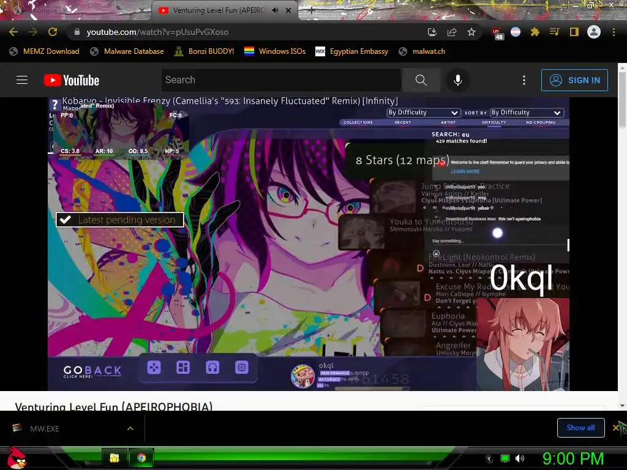Image resolution: width=627 pixels, height=470 pixels.
Task: Open the Chrome profile avatar
Action: click(594, 32)
